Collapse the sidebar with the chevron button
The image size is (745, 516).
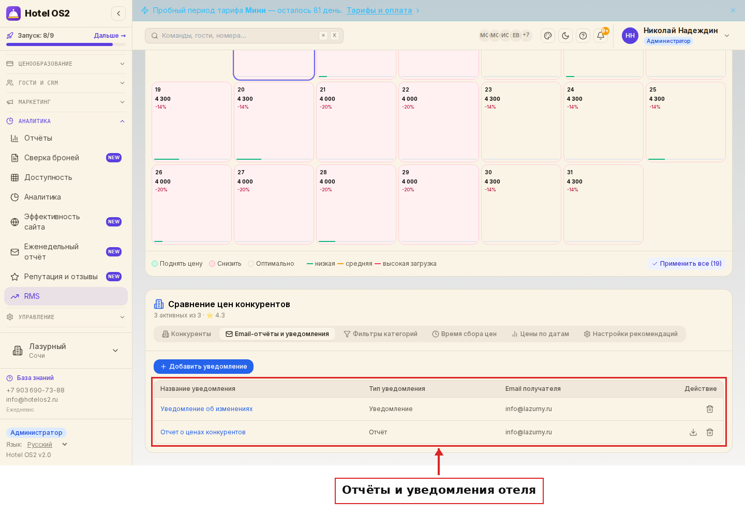point(118,13)
